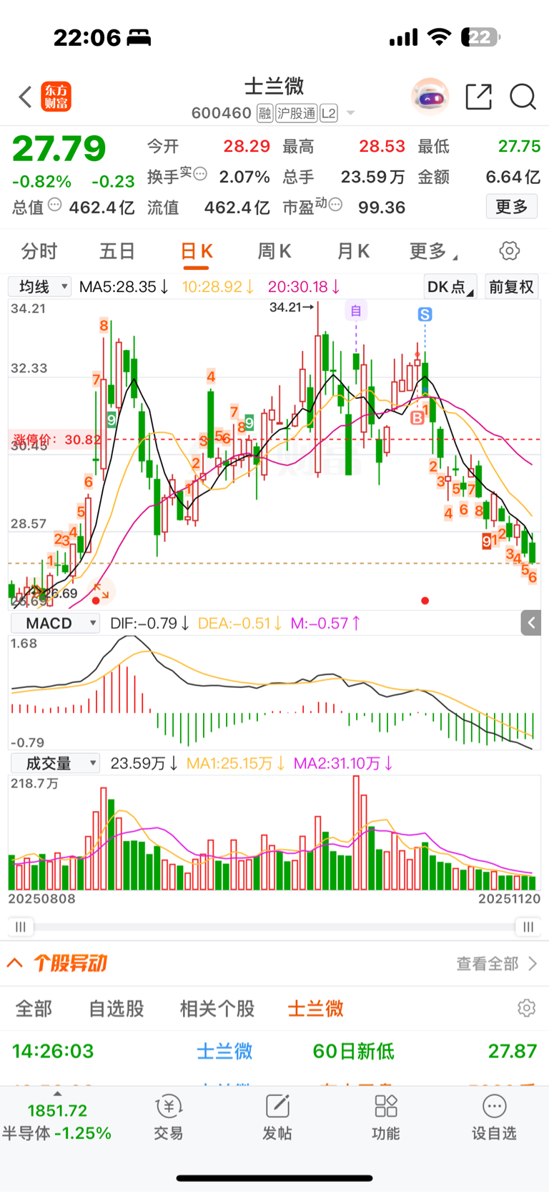Image resolution: width=549 pixels, height=1192 pixels.
Task: Open the DK点 selector
Action: (x=450, y=287)
